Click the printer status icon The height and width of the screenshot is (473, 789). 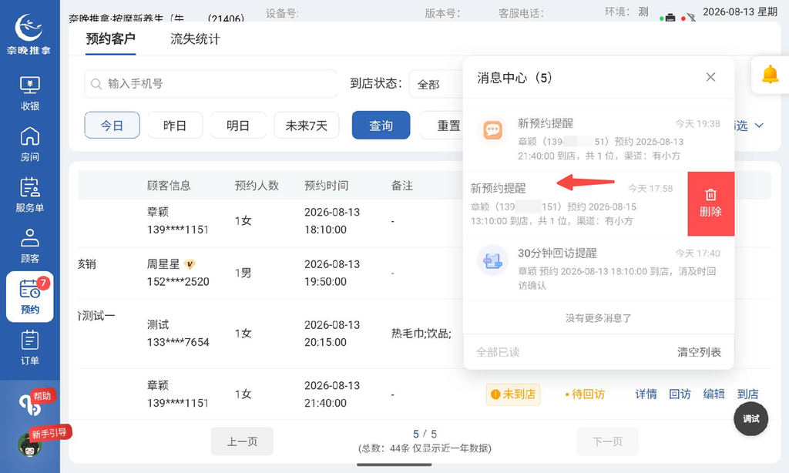[x=670, y=18]
